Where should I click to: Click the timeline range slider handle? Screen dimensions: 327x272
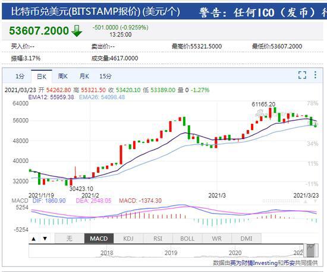tap(310, 251)
